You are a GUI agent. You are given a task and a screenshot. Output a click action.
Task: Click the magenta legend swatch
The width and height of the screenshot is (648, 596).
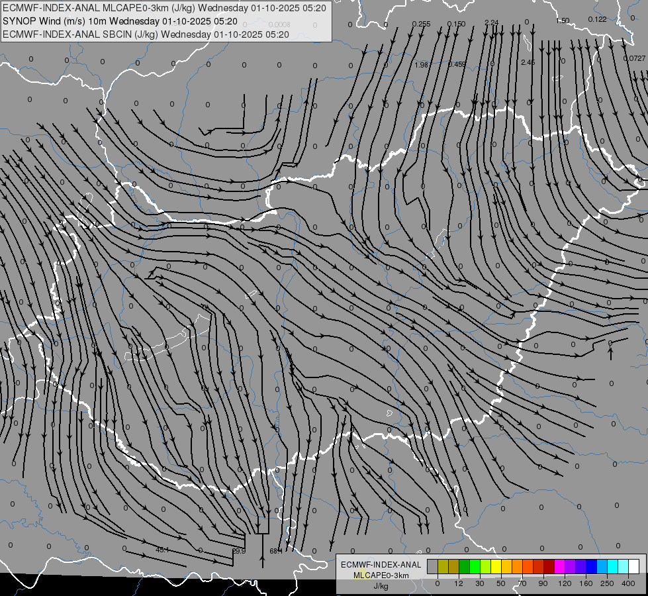(559, 566)
